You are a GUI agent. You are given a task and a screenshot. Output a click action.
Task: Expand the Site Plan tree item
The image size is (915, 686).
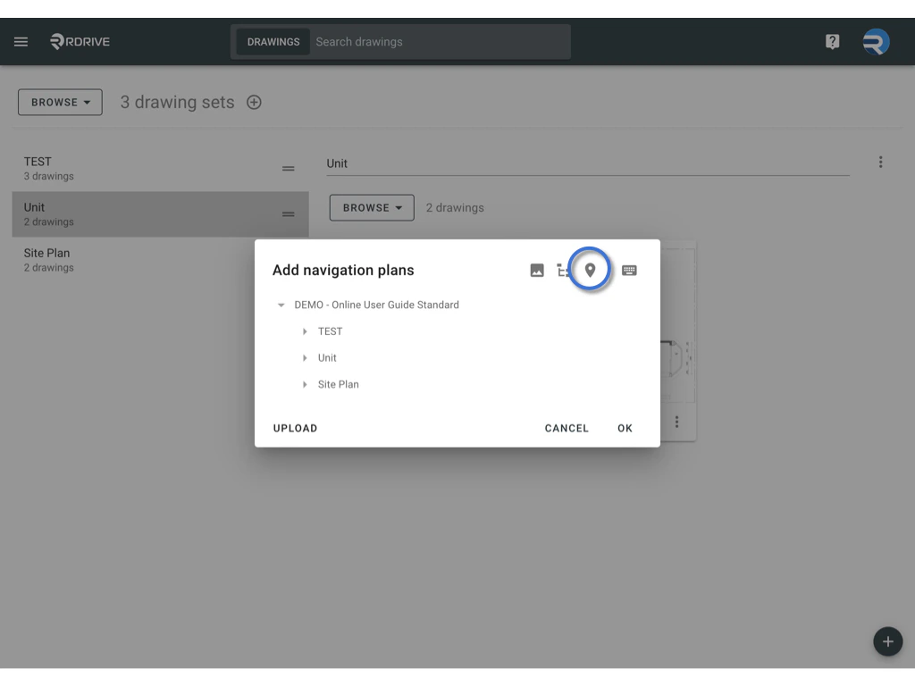point(304,384)
